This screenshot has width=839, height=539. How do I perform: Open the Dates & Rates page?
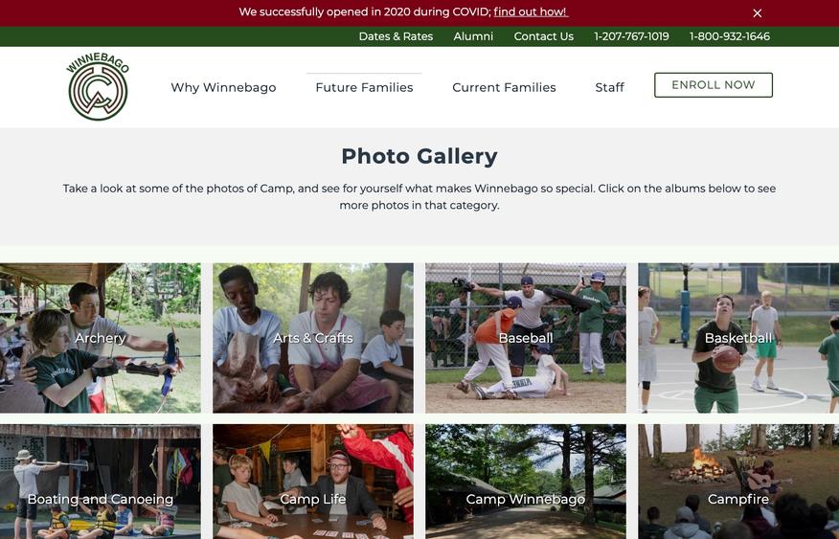click(396, 36)
